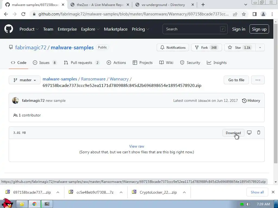Image resolution: width=278 pixels, height=208 pixels.
Task: Open the Projects tab
Action: point(143,63)
